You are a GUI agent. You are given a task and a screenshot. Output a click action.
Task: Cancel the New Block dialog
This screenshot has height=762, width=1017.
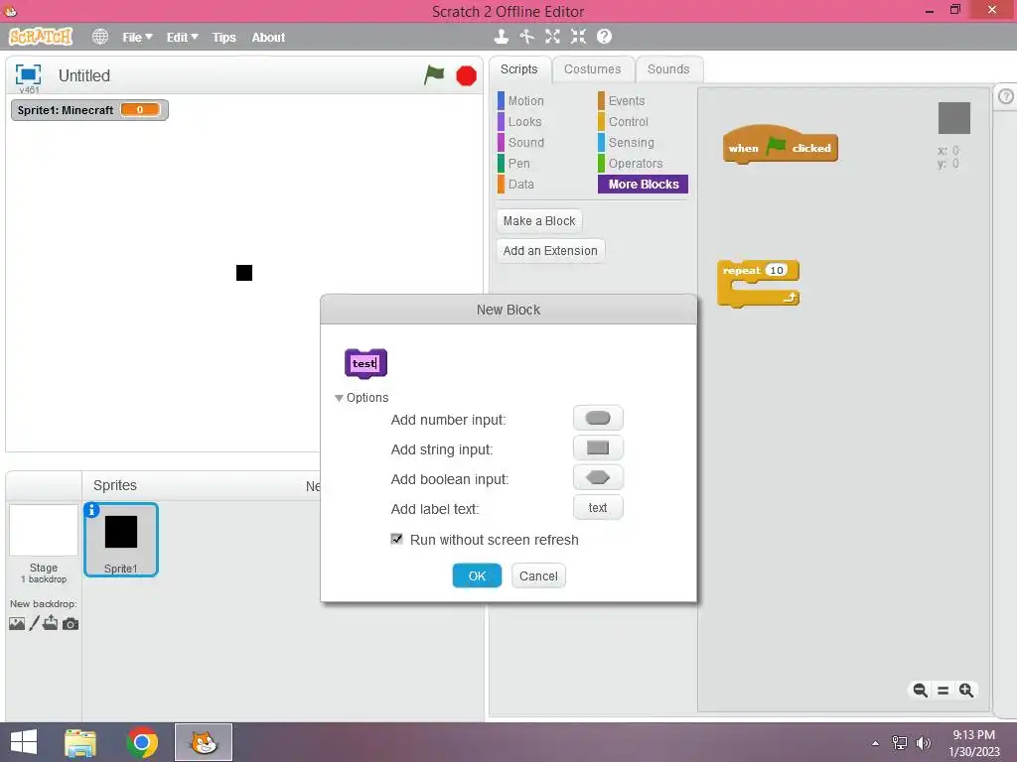[538, 576]
